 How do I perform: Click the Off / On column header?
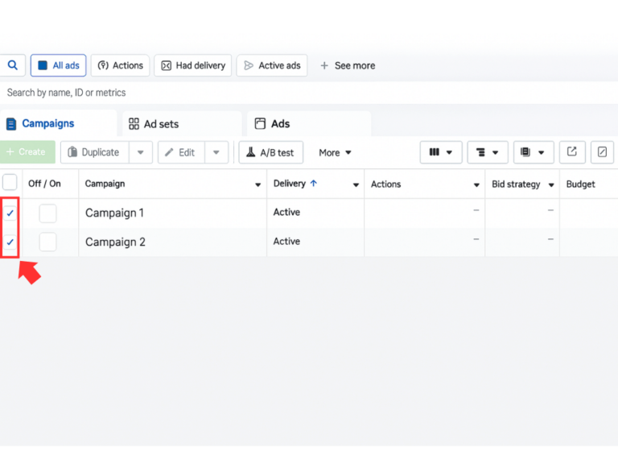click(44, 184)
